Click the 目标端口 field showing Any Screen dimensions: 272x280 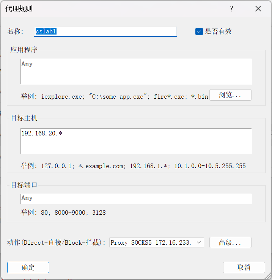point(136,199)
